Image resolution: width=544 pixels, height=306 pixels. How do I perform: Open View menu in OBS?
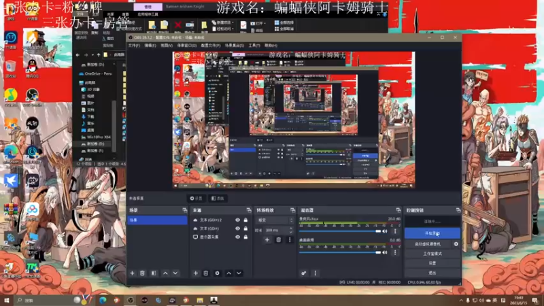(x=167, y=46)
